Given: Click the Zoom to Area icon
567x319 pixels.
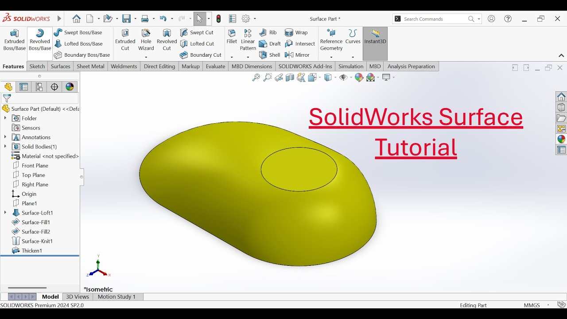Looking at the screenshot, I should 267,78.
